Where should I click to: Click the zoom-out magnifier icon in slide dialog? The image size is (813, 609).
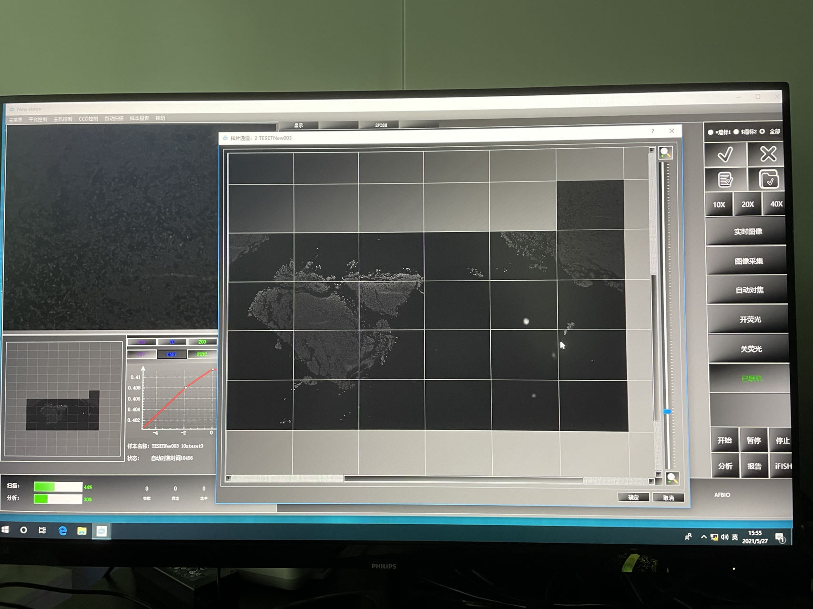tap(672, 478)
